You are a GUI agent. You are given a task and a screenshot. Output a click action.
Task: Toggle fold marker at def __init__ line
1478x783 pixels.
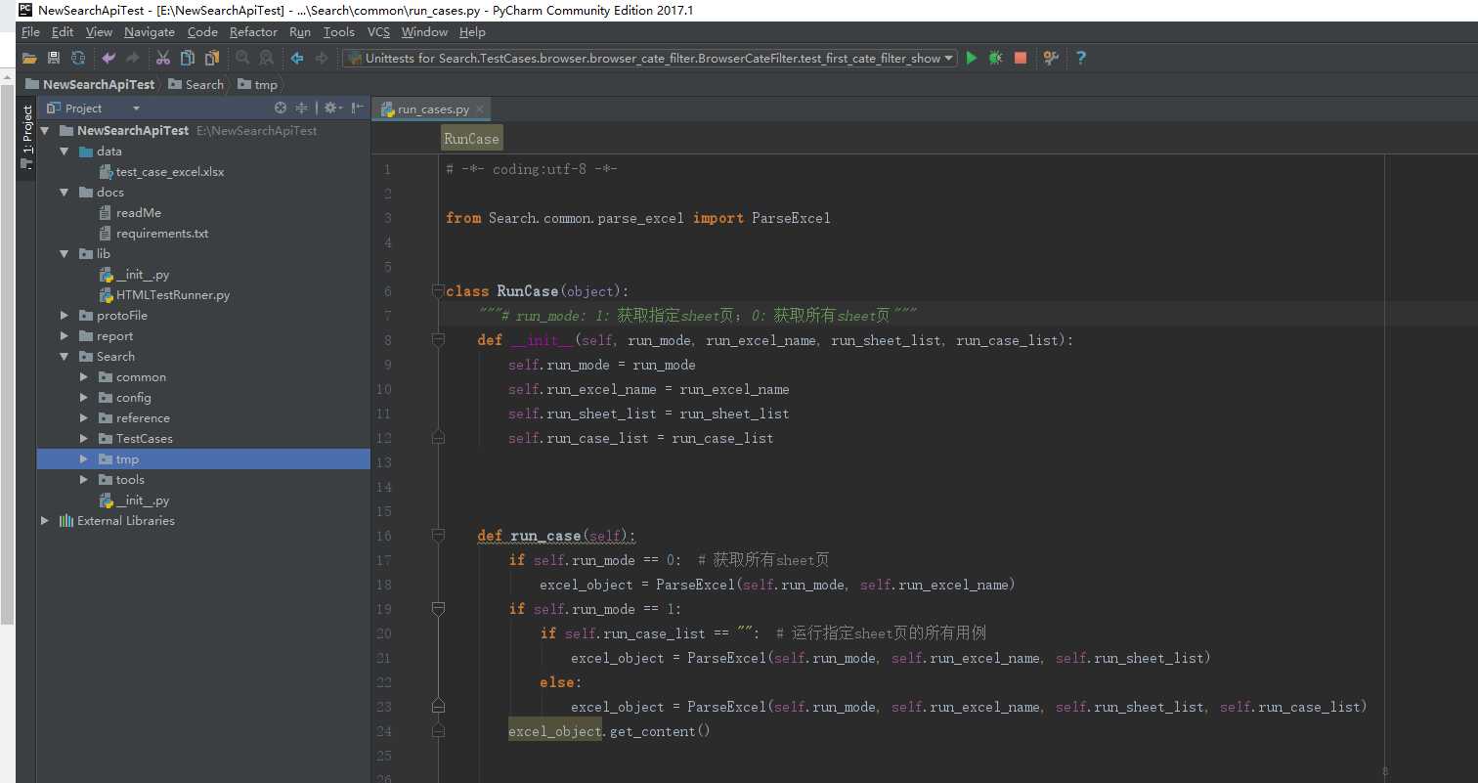(x=438, y=340)
